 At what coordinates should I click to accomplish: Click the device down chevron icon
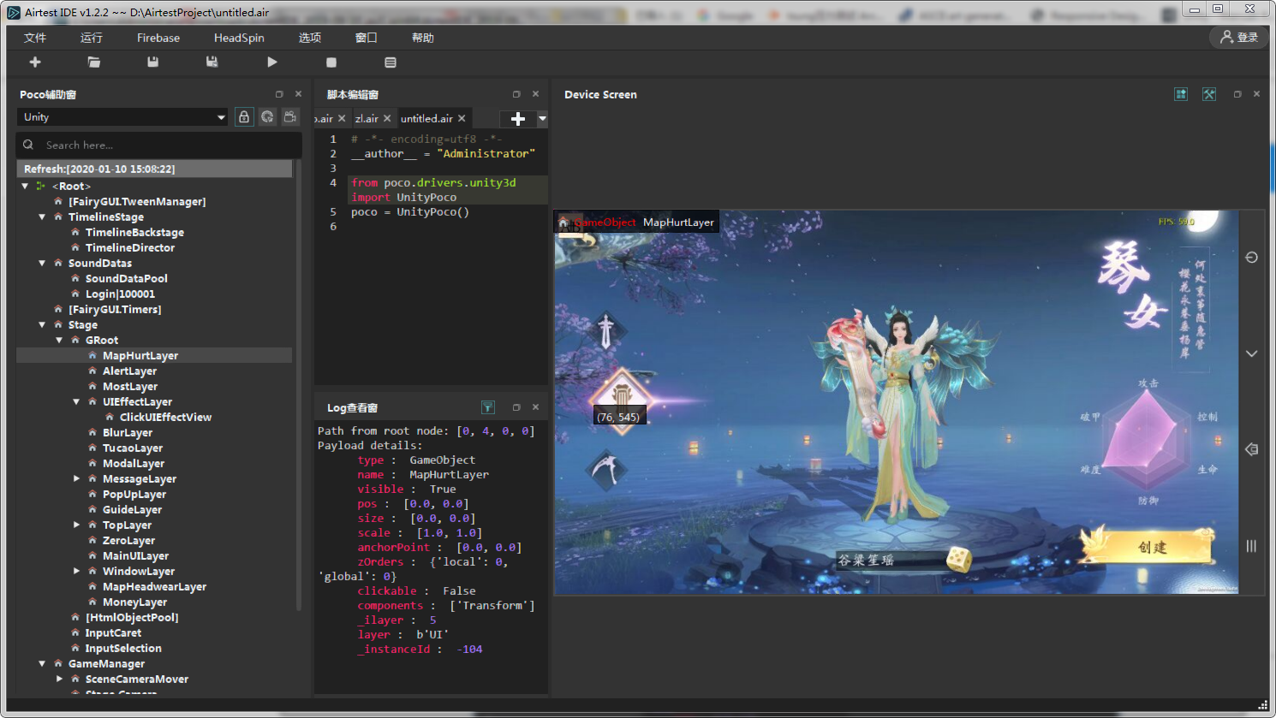click(x=1251, y=353)
